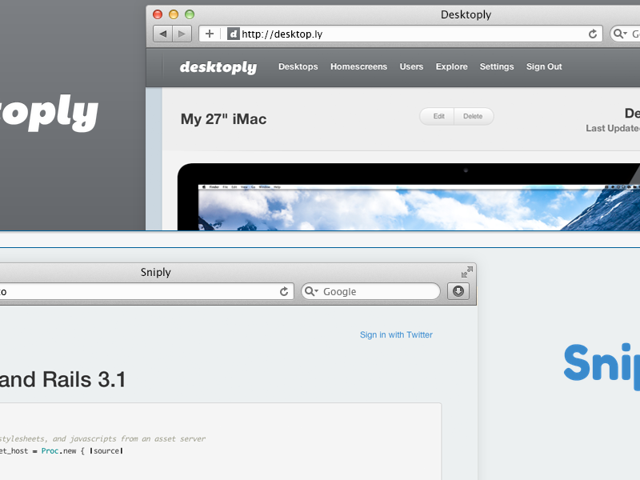Open the Explore nav item
This screenshot has height=480, width=640.
pos(451,66)
